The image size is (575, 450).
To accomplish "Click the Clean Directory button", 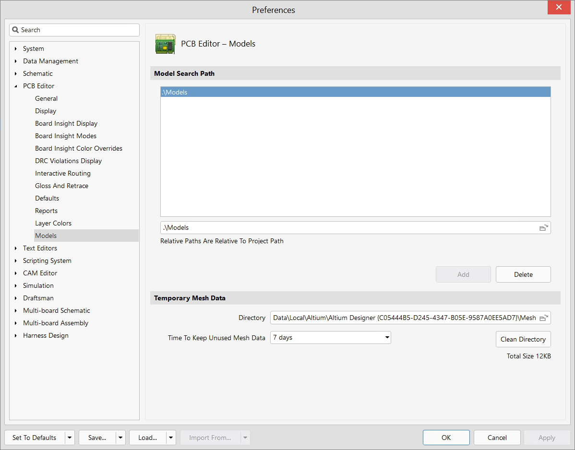I will click(x=523, y=339).
